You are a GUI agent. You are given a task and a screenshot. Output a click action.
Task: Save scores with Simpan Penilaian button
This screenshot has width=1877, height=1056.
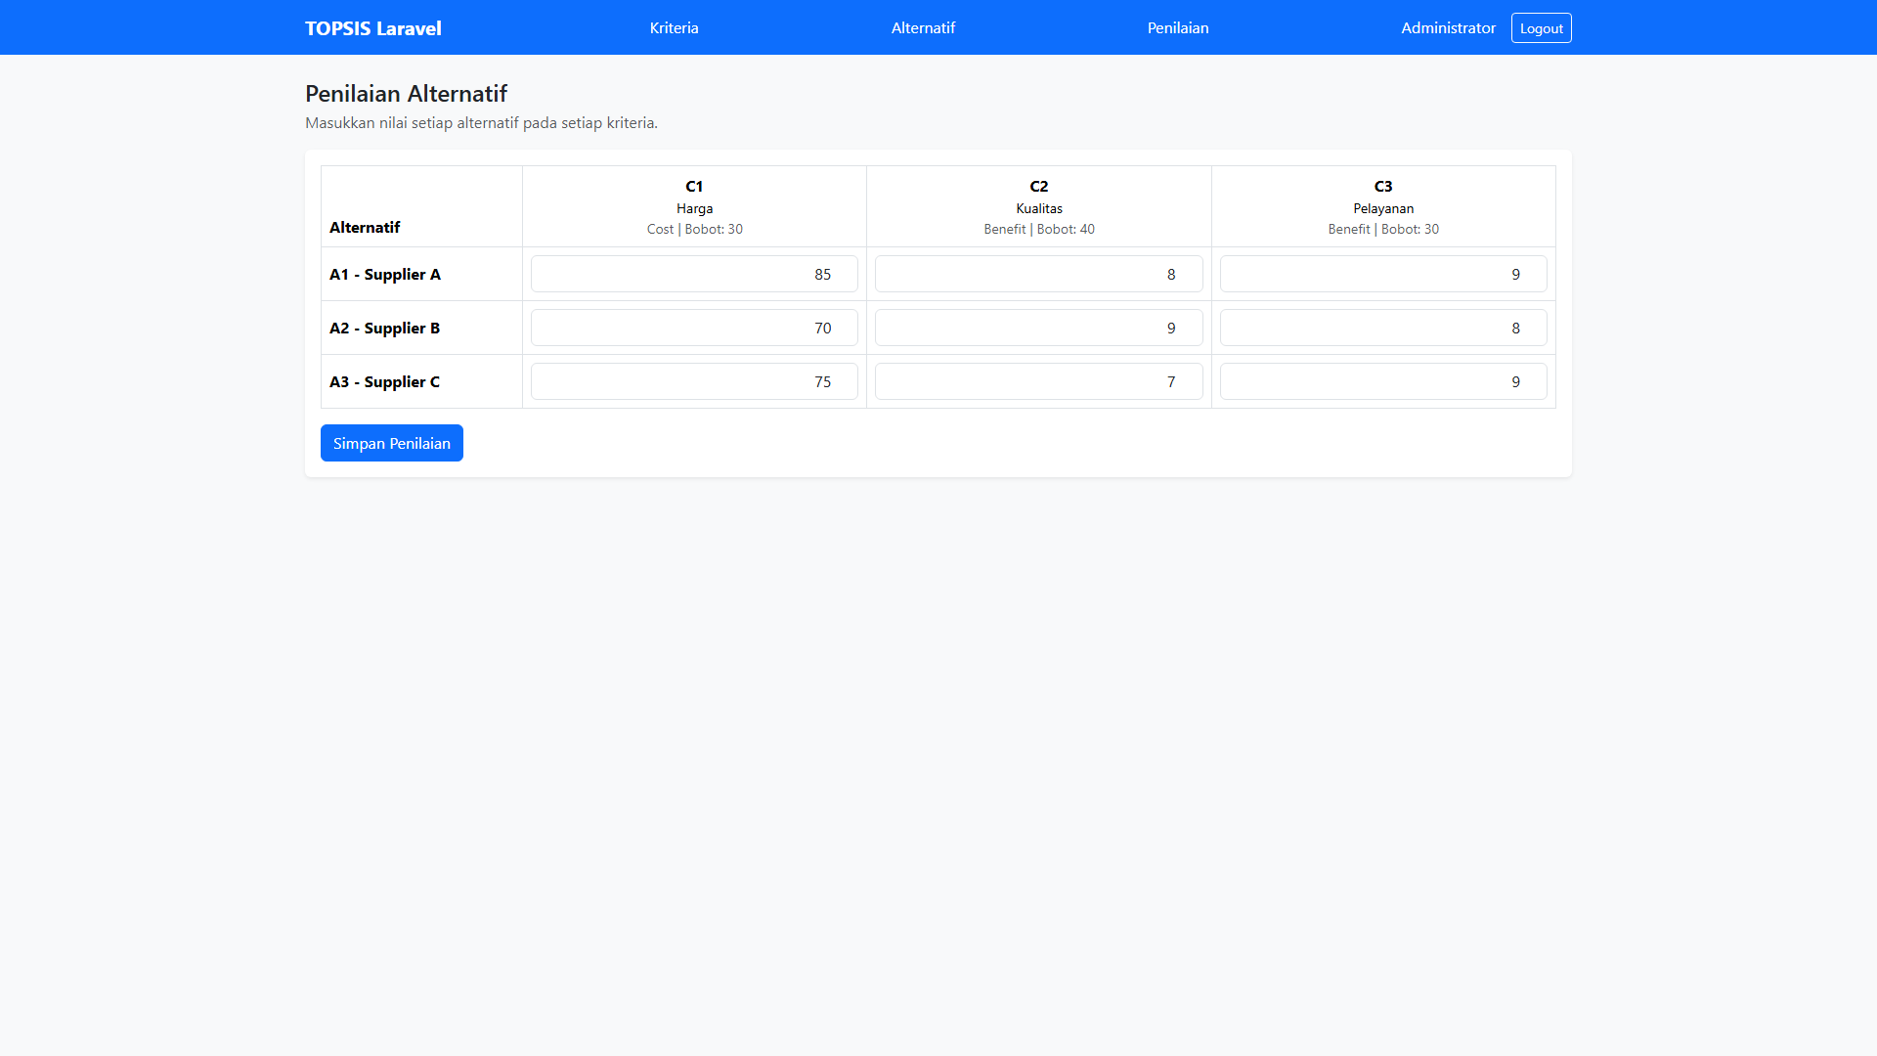point(392,443)
